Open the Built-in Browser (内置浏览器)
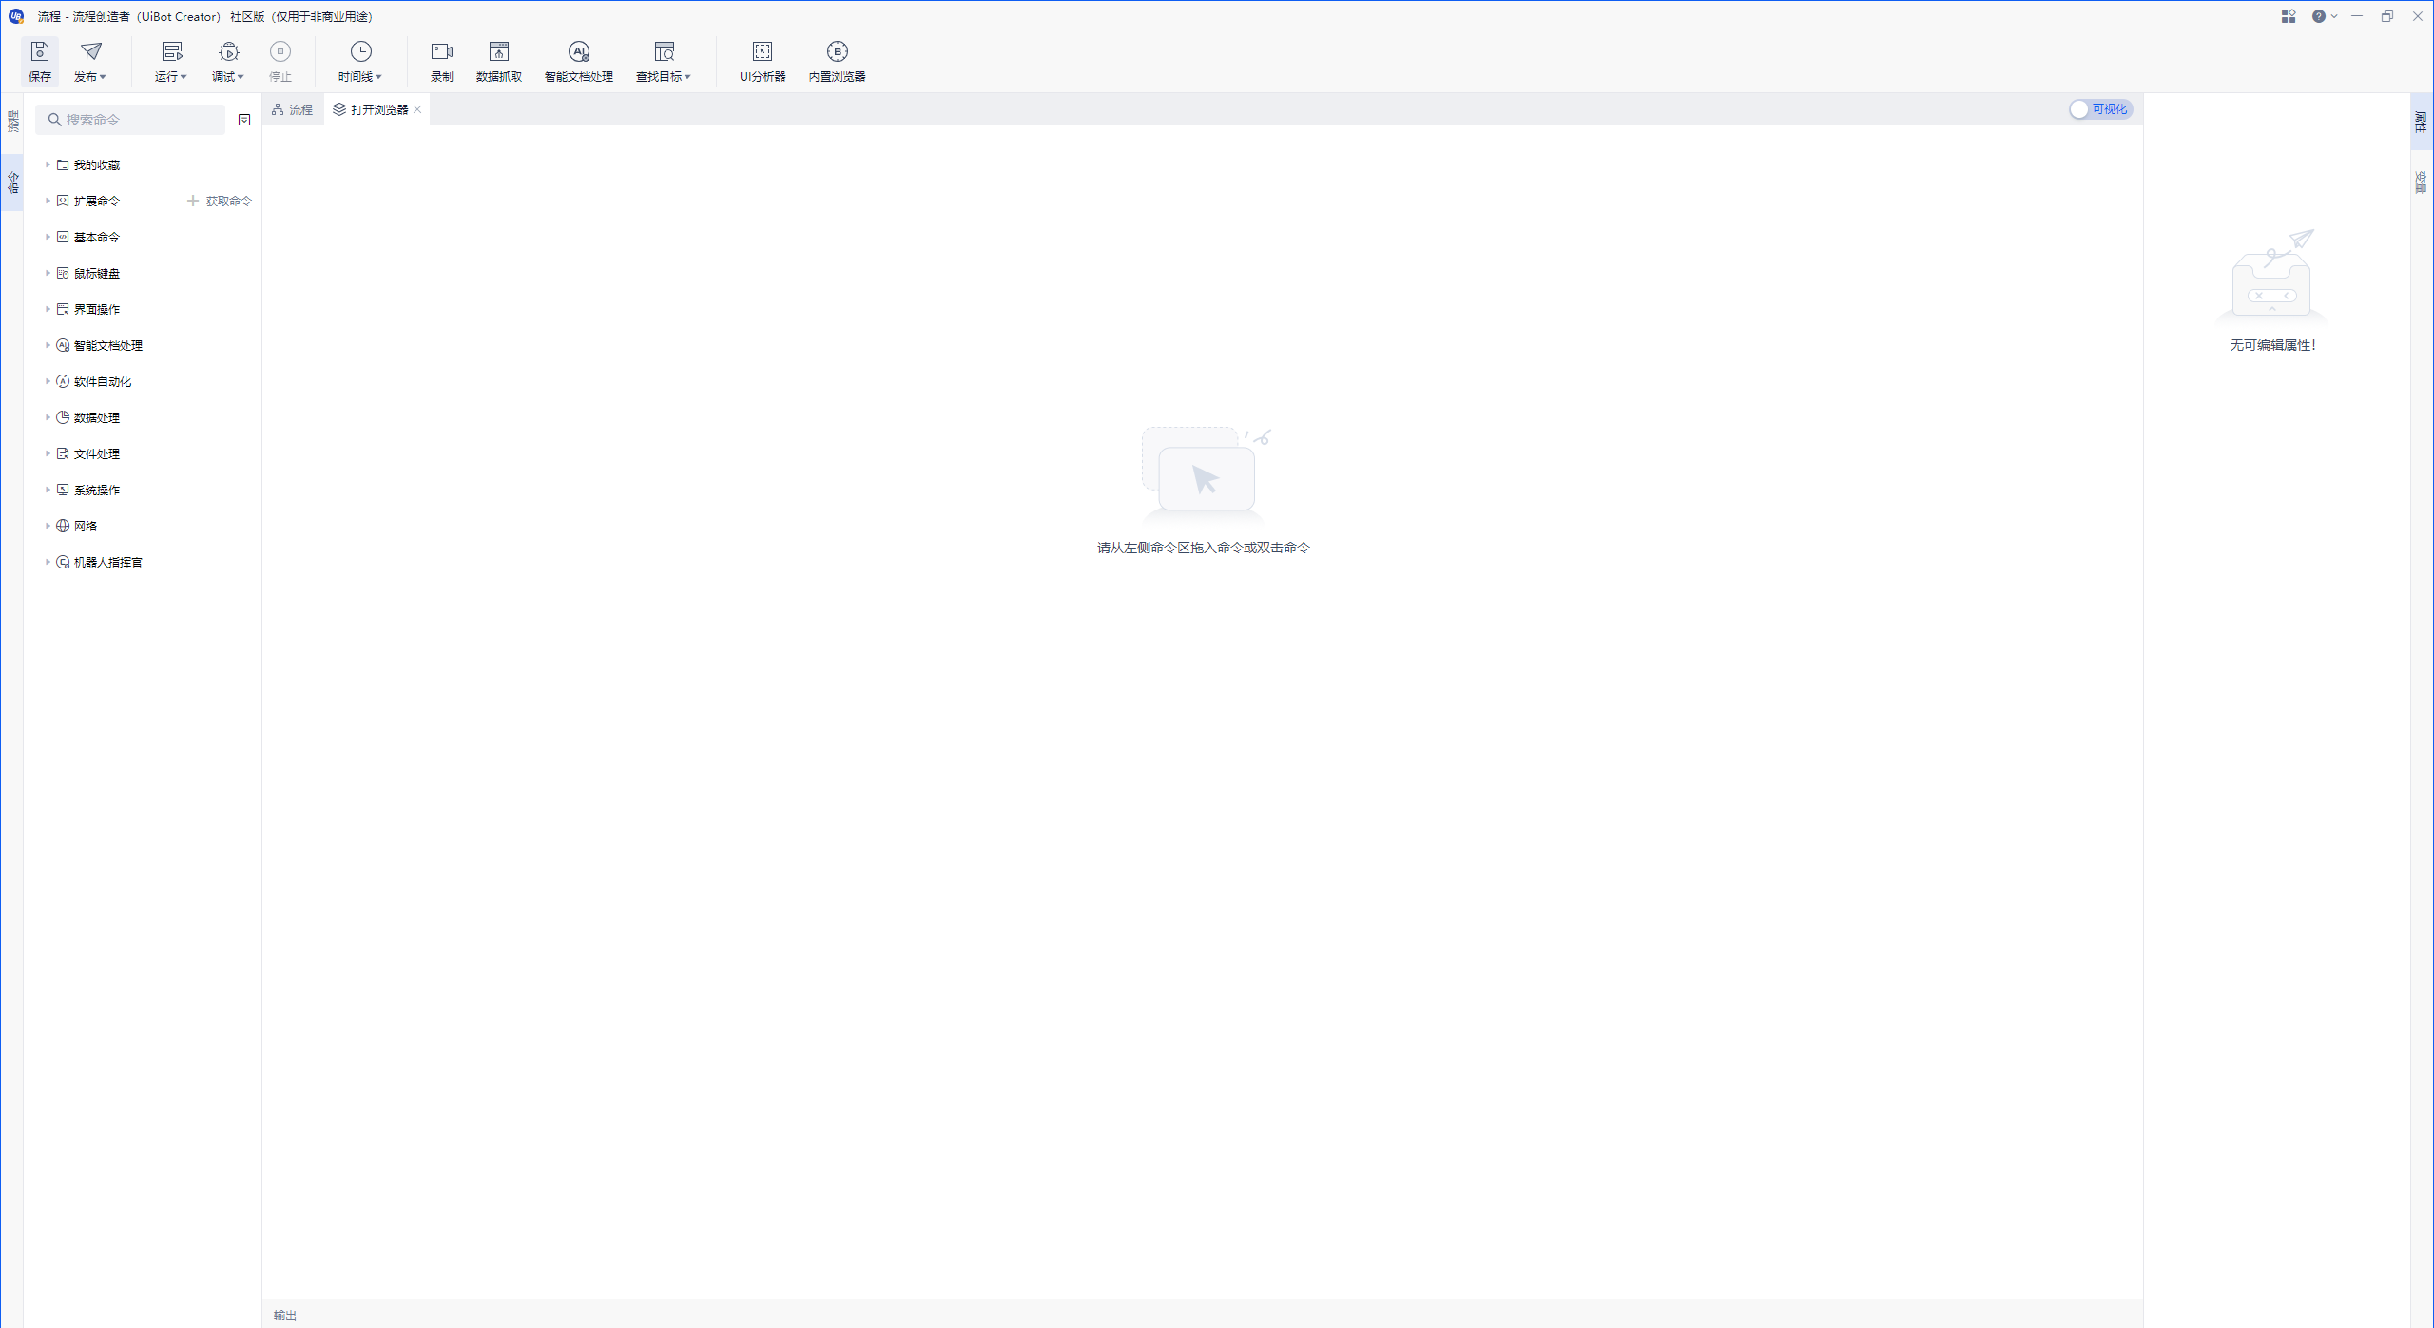 tap(837, 52)
